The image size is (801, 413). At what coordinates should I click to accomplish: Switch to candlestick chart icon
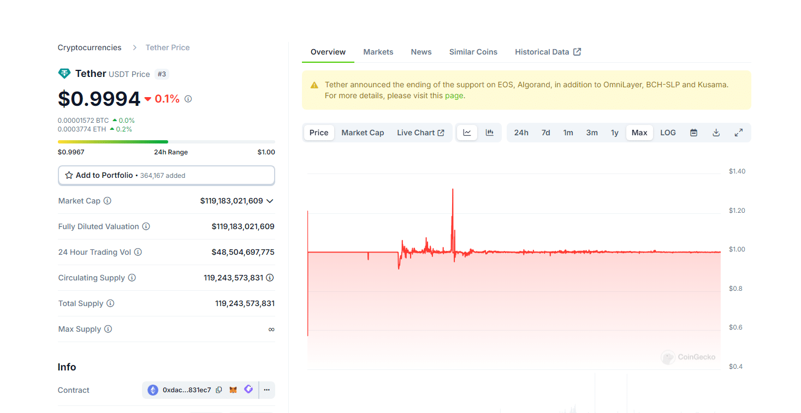[490, 133]
